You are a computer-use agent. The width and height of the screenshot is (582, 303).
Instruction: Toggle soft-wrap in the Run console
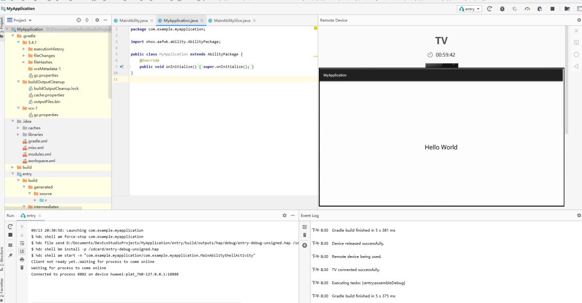pos(22,243)
